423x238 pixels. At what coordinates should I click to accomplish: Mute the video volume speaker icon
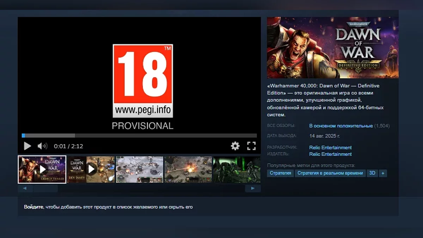pos(42,146)
